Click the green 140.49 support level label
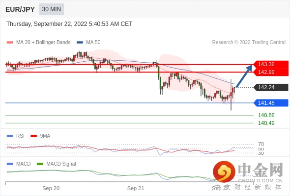This screenshot has width=290, height=196. pos(266,123)
